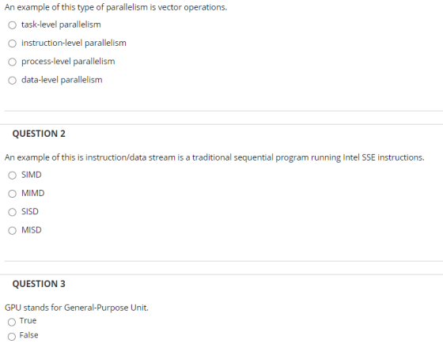Click the QUESTION 2 heading
This screenshot has width=443, height=344.
pos(39,134)
